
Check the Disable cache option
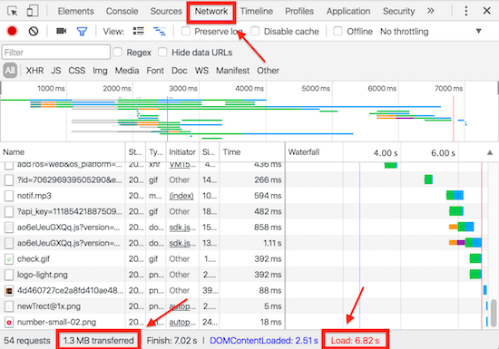[x=255, y=31]
